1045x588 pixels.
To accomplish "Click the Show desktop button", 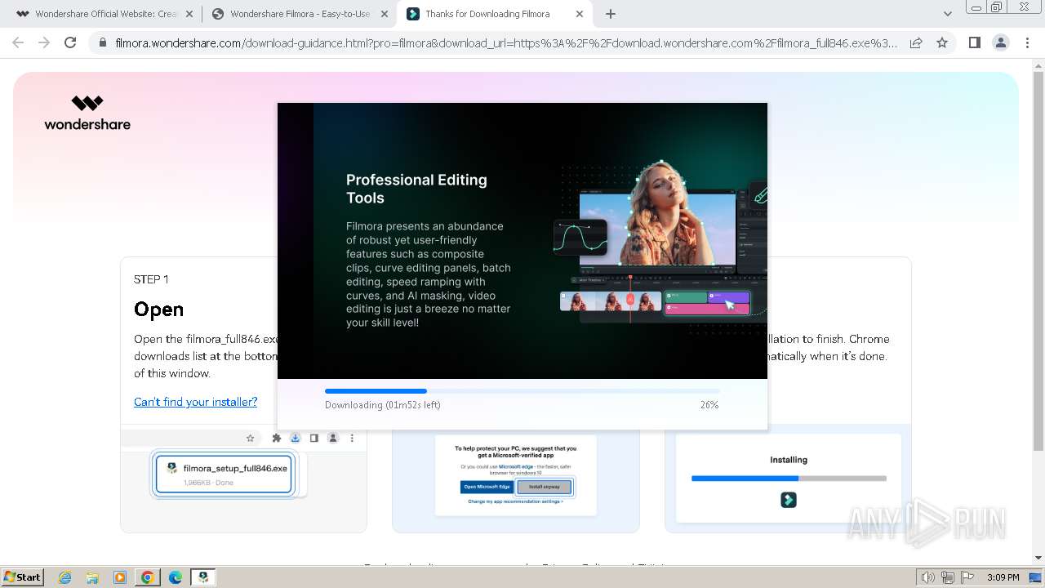I will click(x=1035, y=577).
